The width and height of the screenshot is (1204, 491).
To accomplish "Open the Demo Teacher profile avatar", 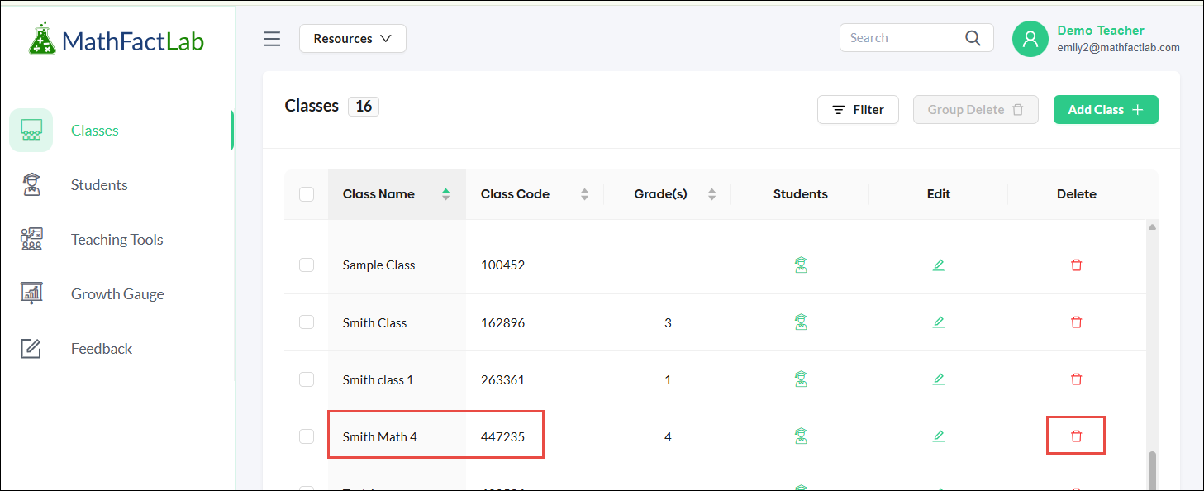I will point(1030,39).
